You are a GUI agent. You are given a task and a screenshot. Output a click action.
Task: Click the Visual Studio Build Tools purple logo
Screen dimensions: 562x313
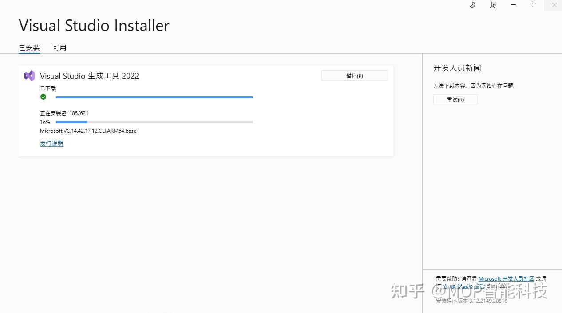pyautogui.click(x=29, y=75)
